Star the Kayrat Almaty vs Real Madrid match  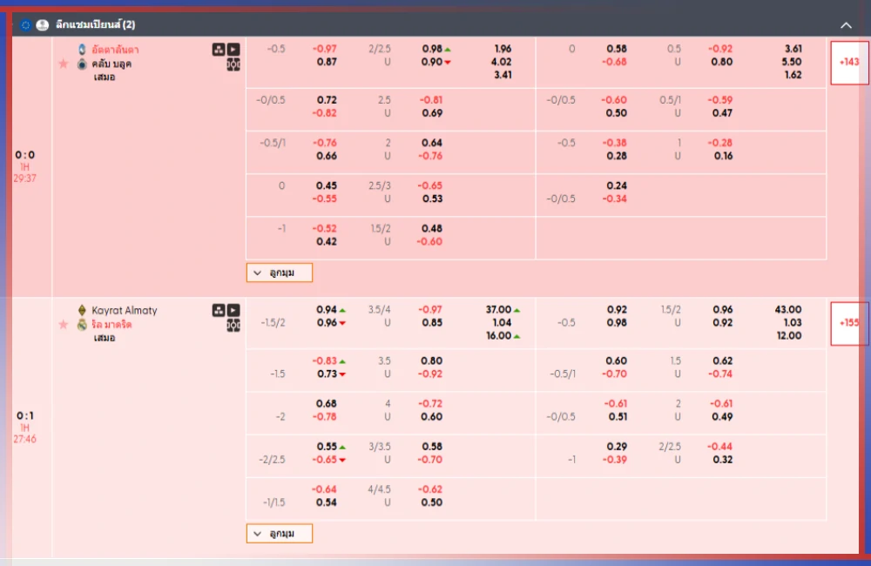pyautogui.click(x=63, y=324)
